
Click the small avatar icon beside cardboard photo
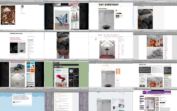tap(22, 7)
